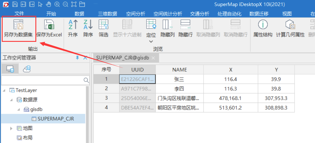This screenshot has height=143, width=315.
Task: Select the NAME column header
Action: point(180,70)
